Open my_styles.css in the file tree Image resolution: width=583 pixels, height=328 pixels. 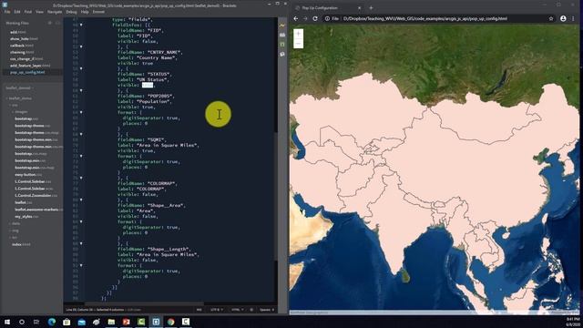(26, 217)
